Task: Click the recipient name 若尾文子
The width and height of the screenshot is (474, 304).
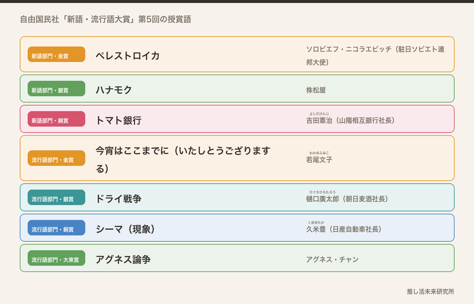Action: pyautogui.click(x=319, y=160)
